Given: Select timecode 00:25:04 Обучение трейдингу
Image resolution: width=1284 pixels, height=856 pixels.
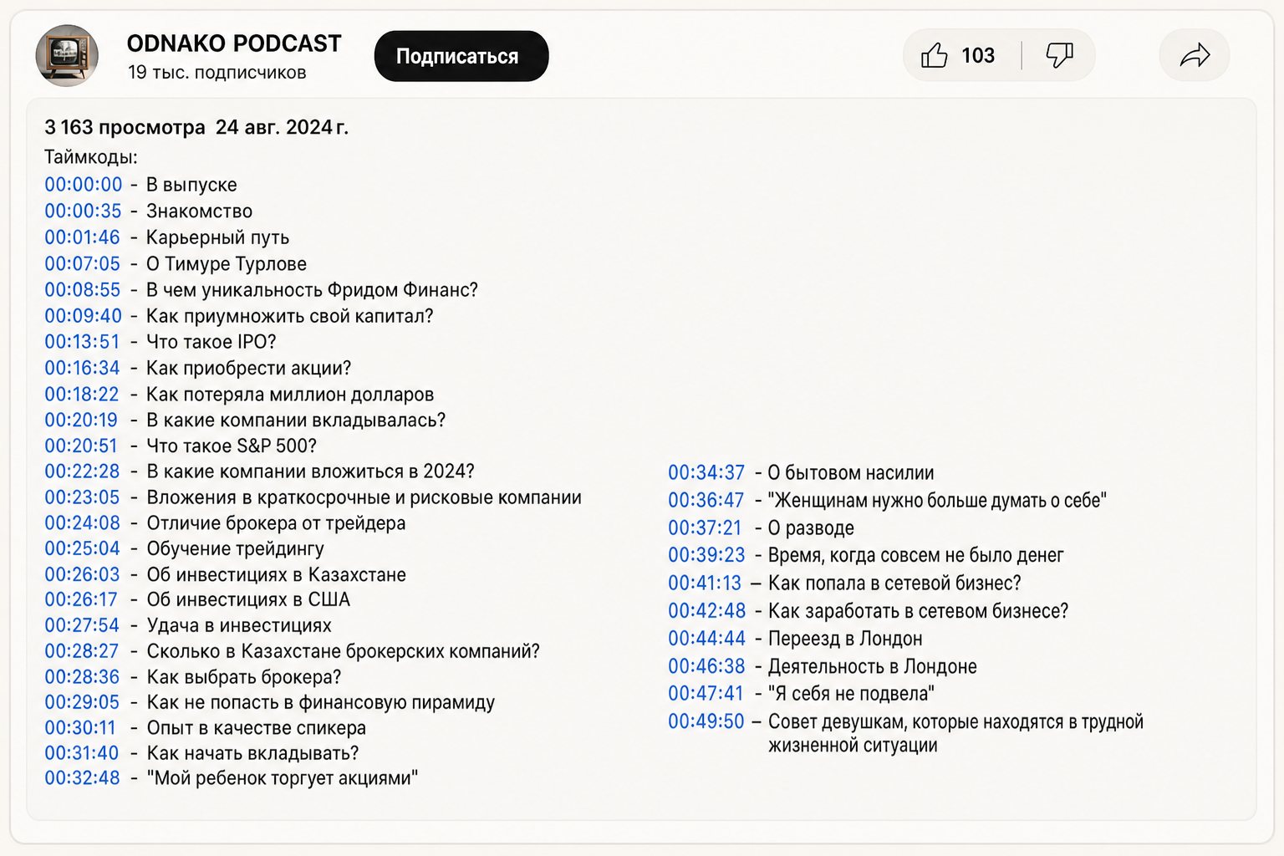Looking at the screenshot, I should [x=83, y=549].
